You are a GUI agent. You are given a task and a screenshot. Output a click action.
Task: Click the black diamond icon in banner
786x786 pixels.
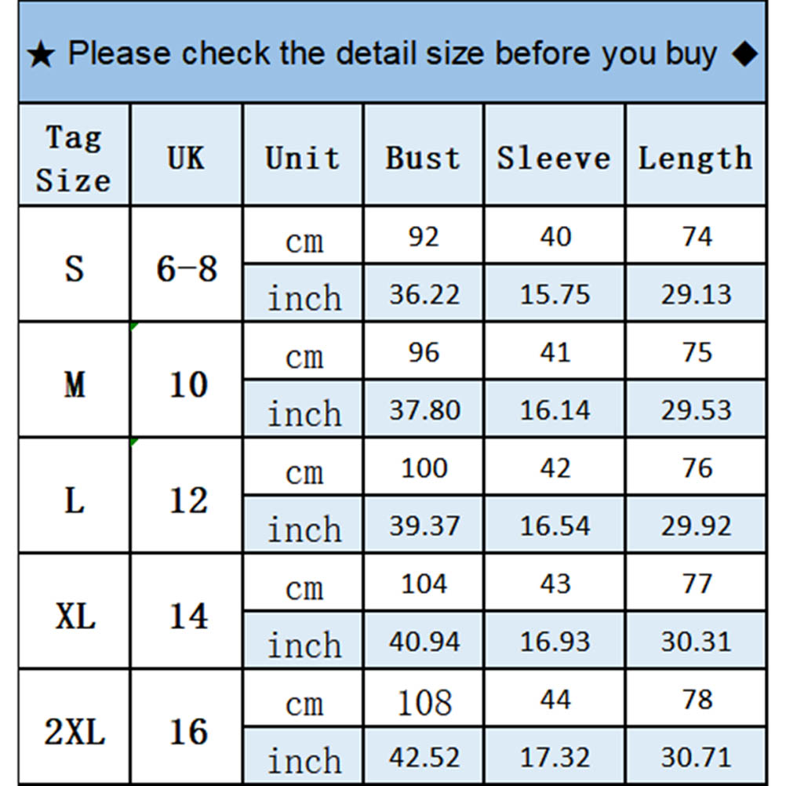pyautogui.click(x=744, y=54)
